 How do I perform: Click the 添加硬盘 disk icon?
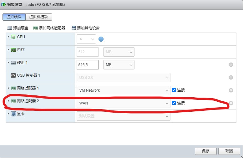click(10, 28)
